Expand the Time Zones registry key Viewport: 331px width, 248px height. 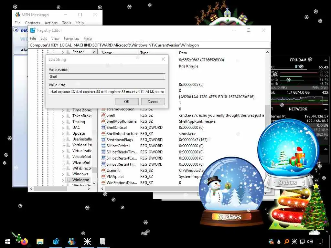click(63, 110)
